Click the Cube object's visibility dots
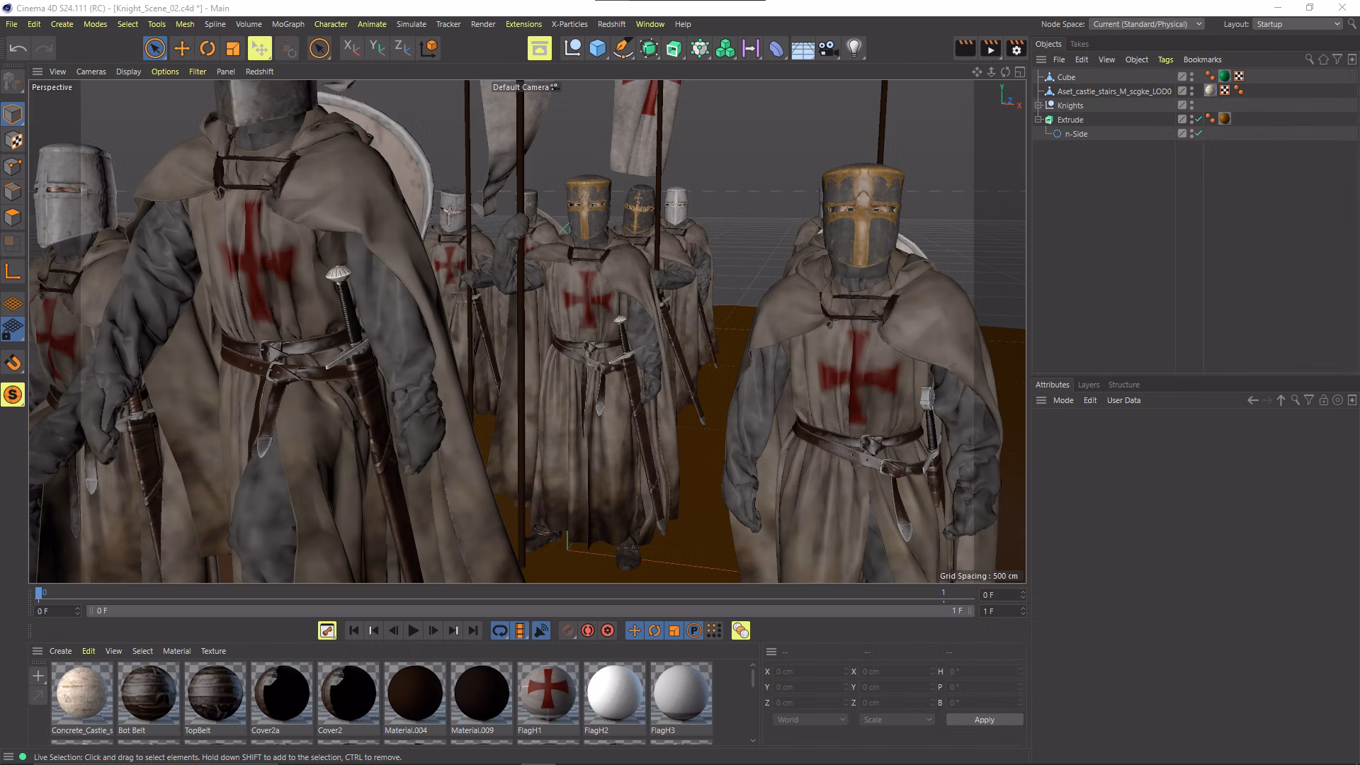Screen dimensions: 1360x765 point(1191,76)
